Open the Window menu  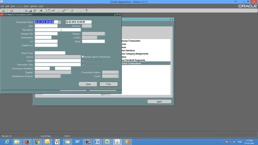pos(34,6)
